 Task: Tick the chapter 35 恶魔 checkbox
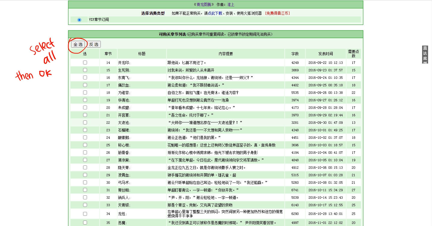[85, 223]
